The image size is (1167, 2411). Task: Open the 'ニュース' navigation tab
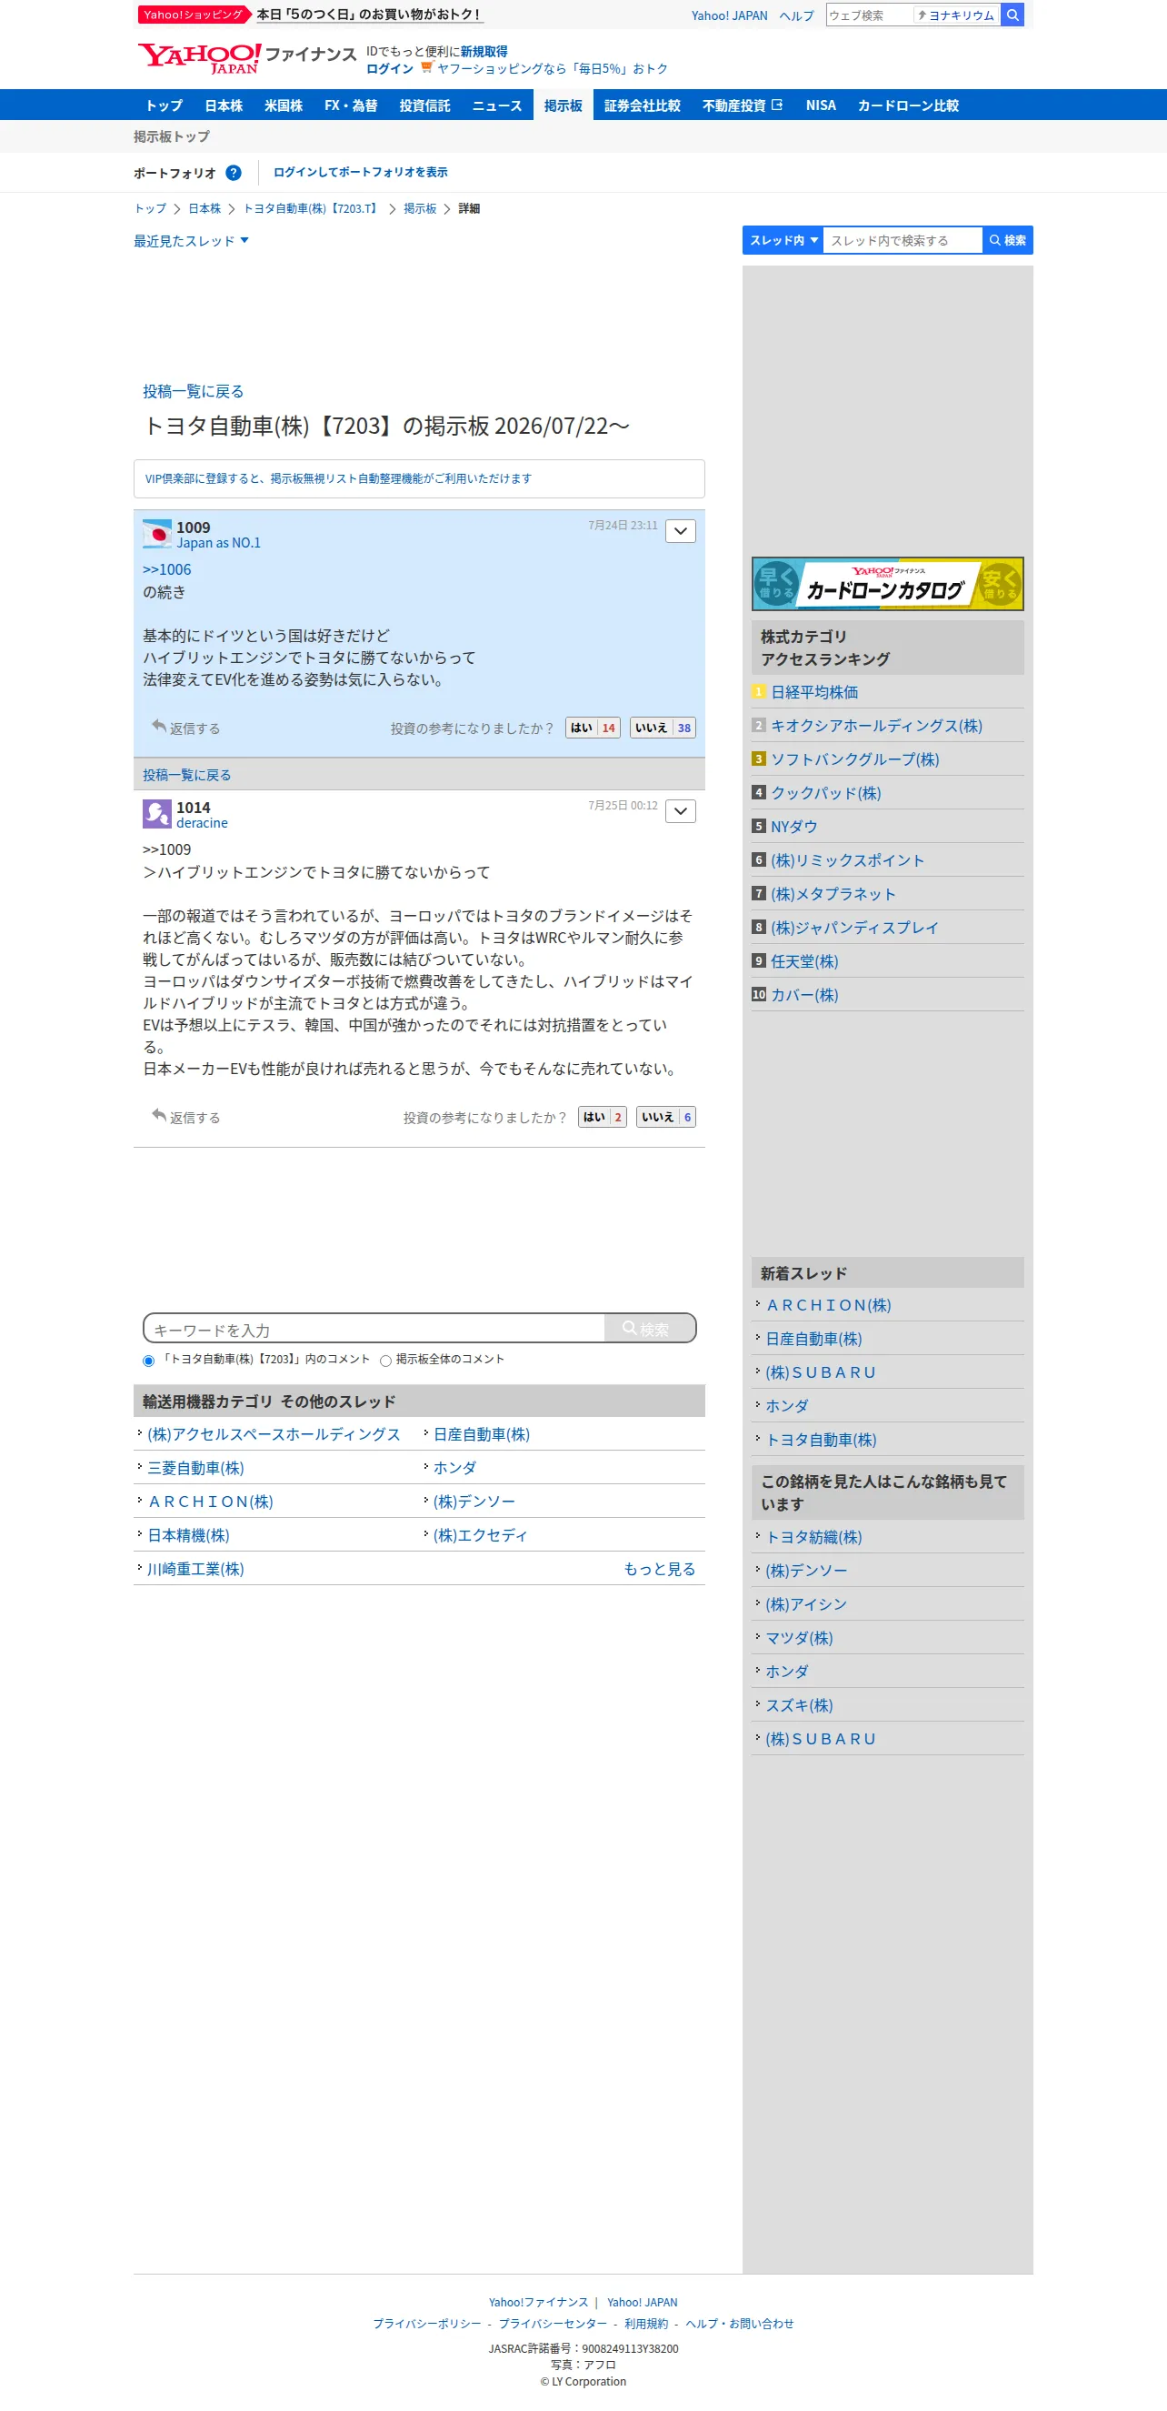pos(496,105)
